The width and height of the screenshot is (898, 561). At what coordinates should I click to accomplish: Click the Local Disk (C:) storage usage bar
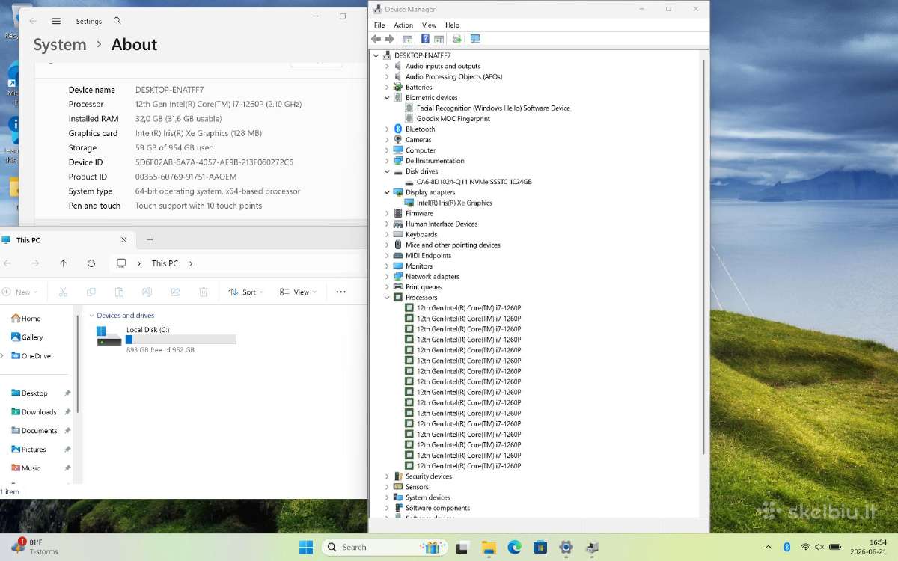pos(180,340)
